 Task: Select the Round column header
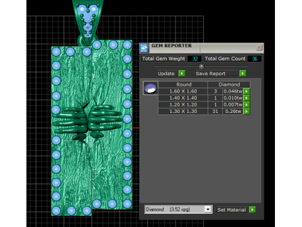pos(184,84)
